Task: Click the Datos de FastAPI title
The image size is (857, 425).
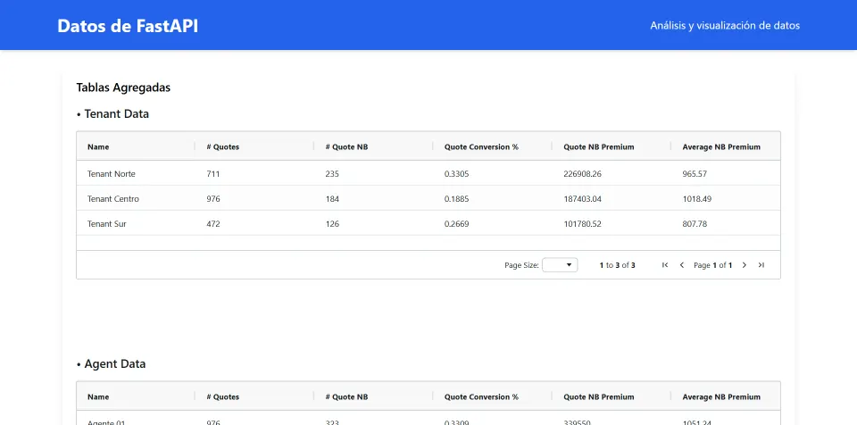Action: pos(128,26)
